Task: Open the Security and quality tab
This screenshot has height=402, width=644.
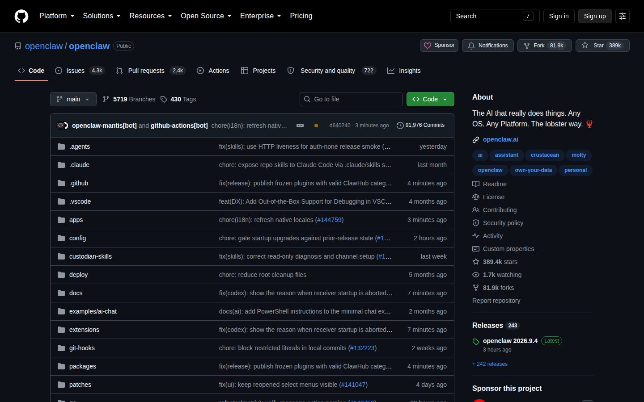Action: (331, 71)
